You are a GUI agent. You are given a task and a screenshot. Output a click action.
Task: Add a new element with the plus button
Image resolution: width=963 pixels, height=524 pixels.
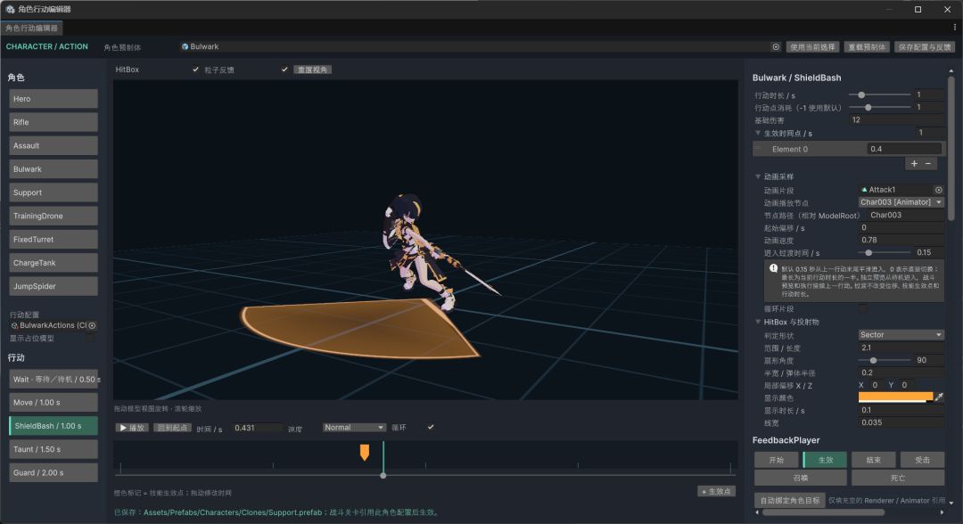pyautogui.click(x=914, y=163)
